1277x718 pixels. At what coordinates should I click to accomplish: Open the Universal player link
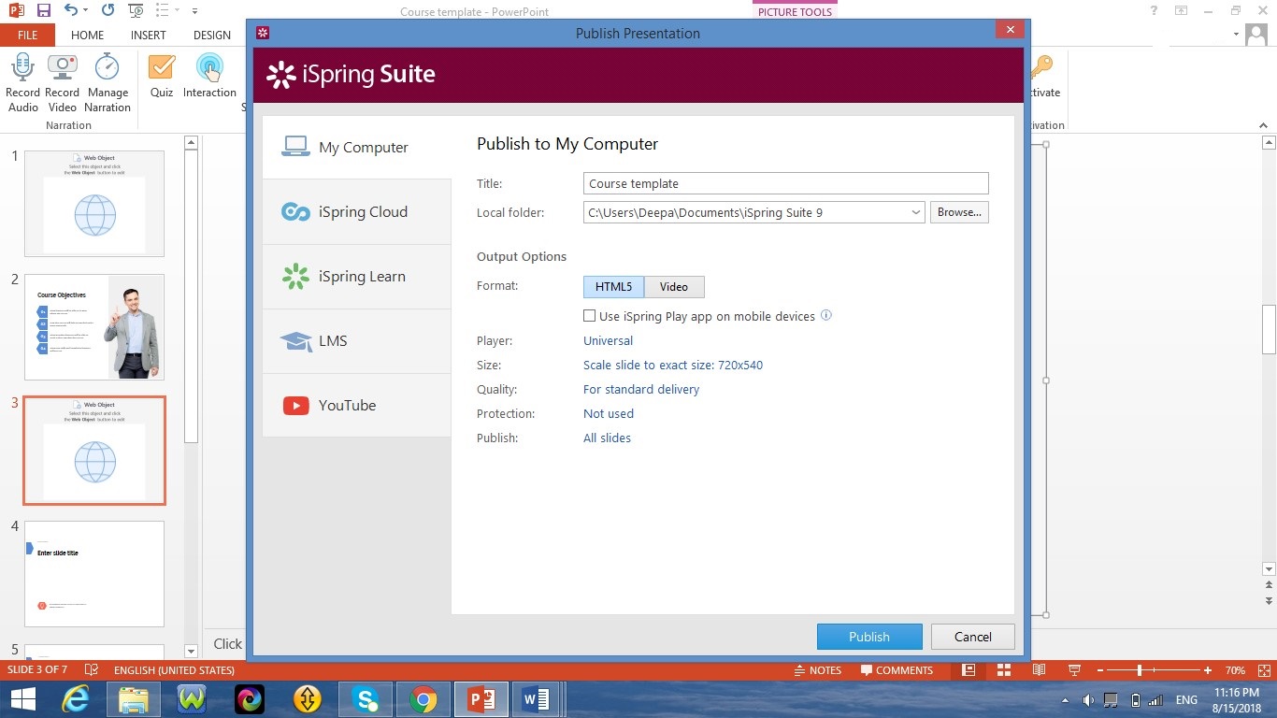(608, 341)
